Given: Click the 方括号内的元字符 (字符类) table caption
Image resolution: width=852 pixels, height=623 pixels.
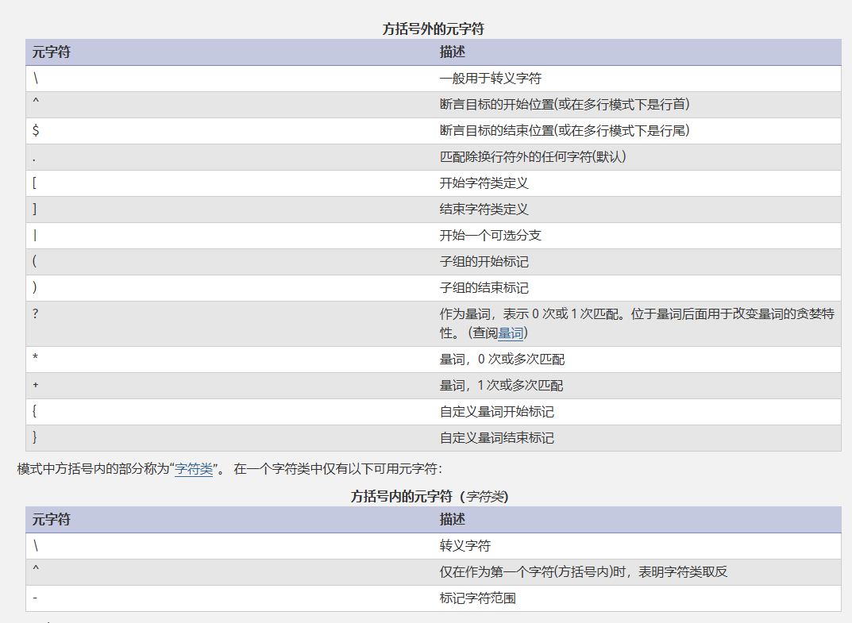Looking at the screenshot, I should pos(430,497).
